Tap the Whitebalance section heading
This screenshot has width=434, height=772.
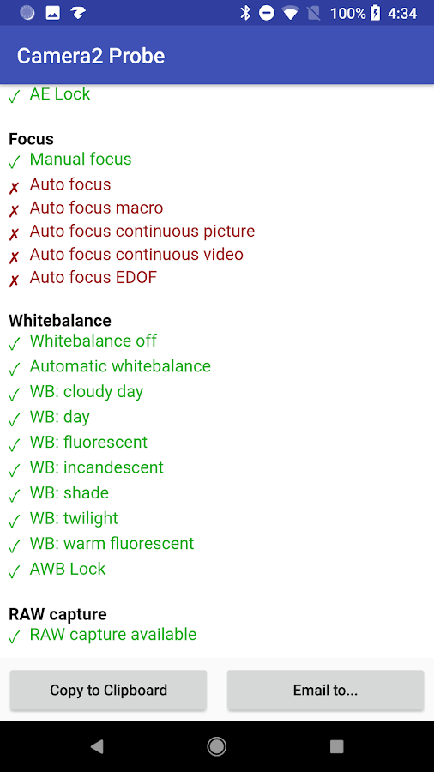[x=60, y=321]
